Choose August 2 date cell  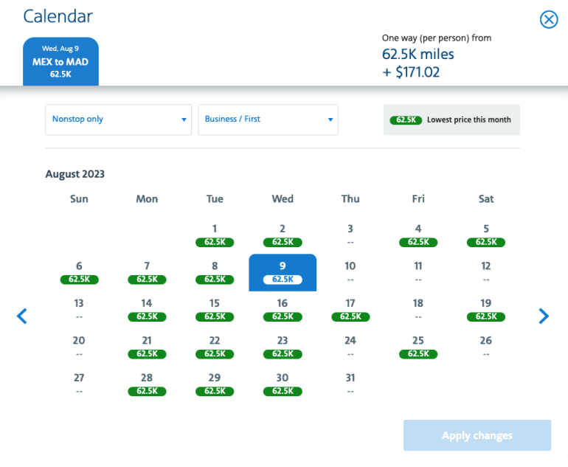(283, 235)
